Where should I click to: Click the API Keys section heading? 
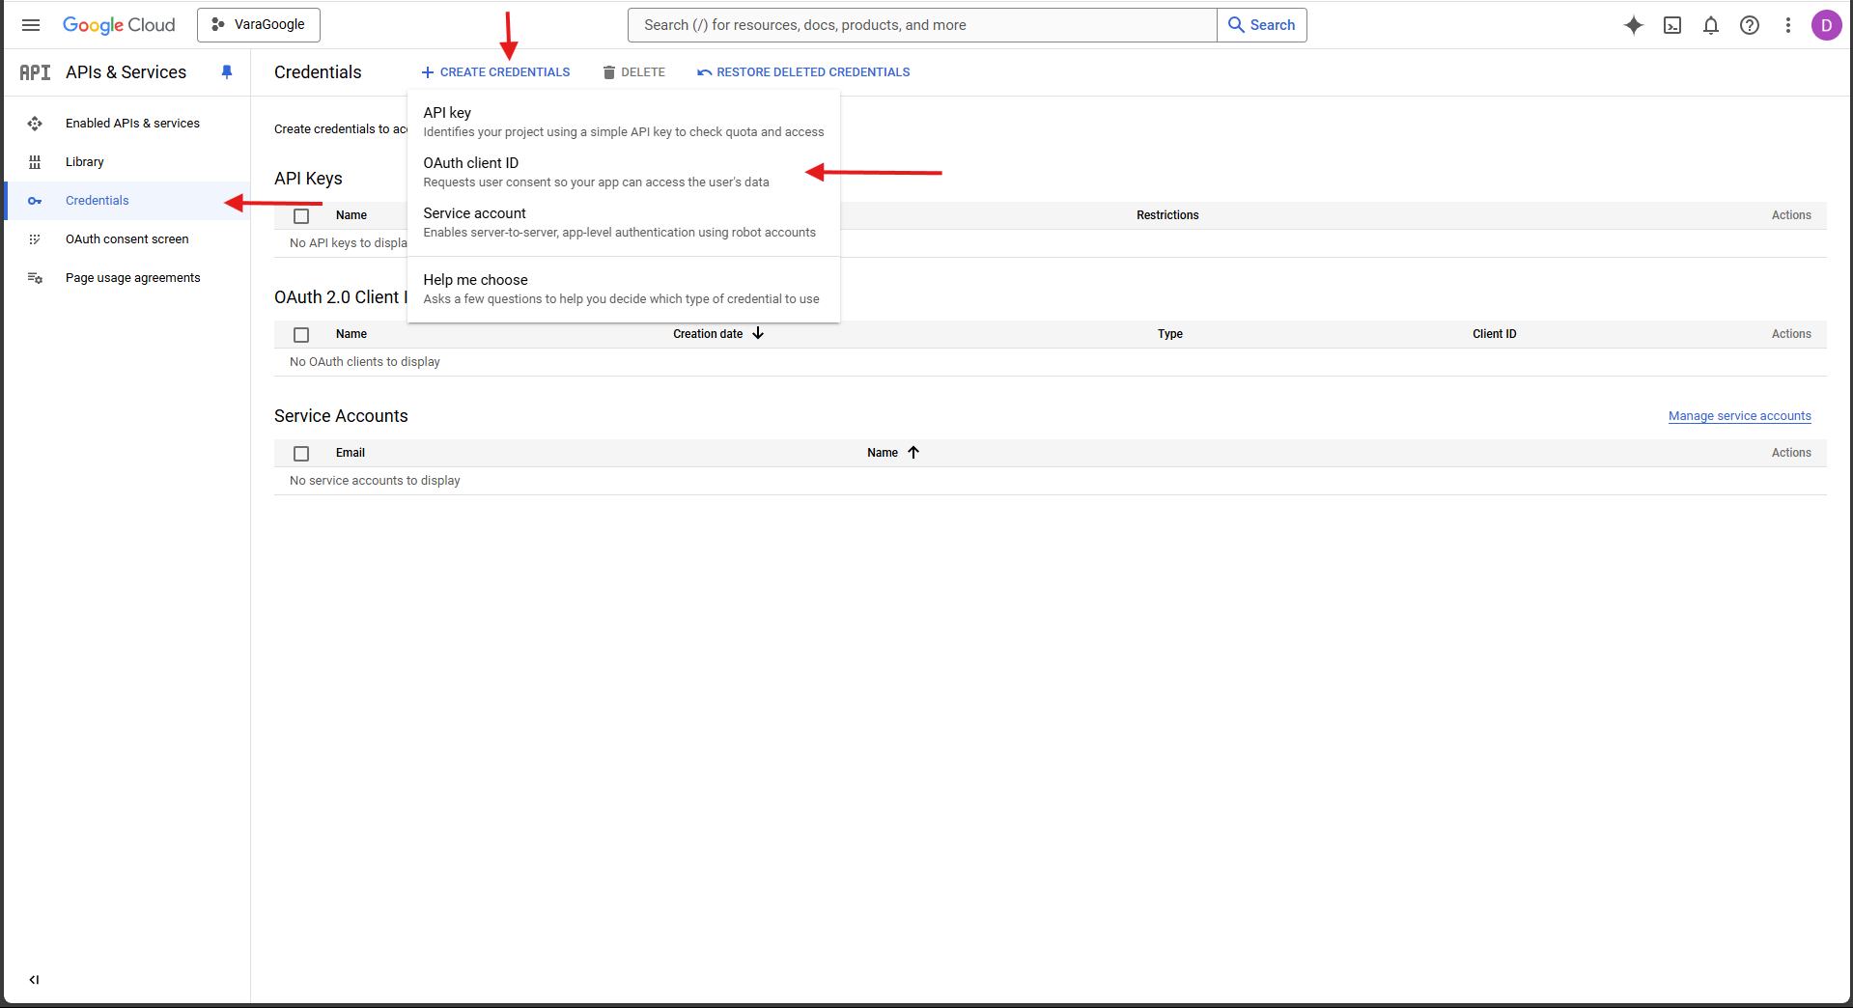coord(308,179)
